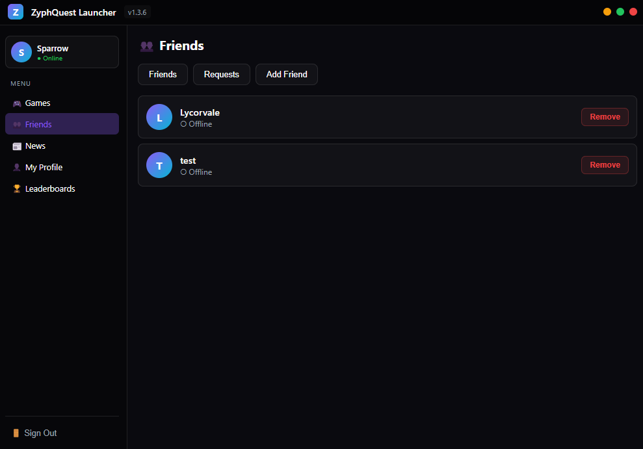Click the green Online status dot under Sparrow

pos(40,58)
